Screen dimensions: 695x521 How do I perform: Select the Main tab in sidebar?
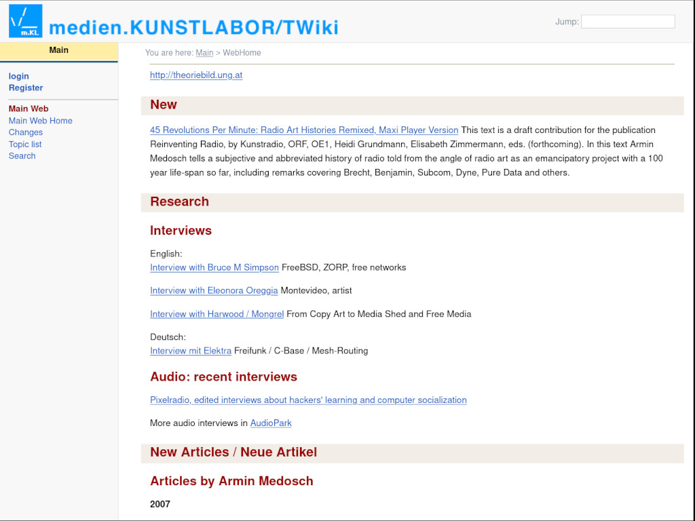[x=59, y=50]
